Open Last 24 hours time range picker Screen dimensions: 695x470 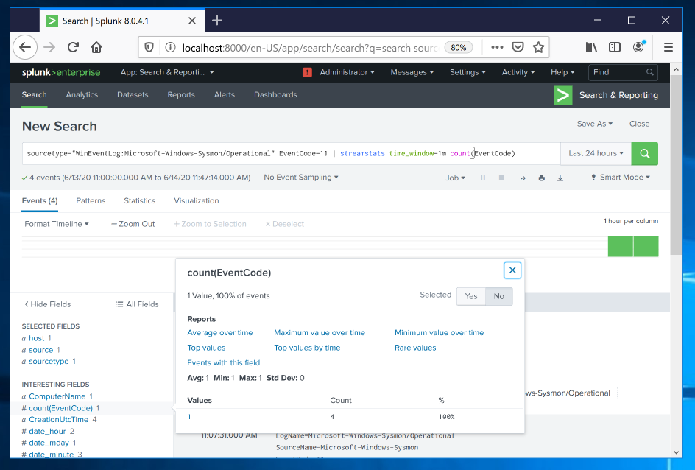click(x=596, y=153)
